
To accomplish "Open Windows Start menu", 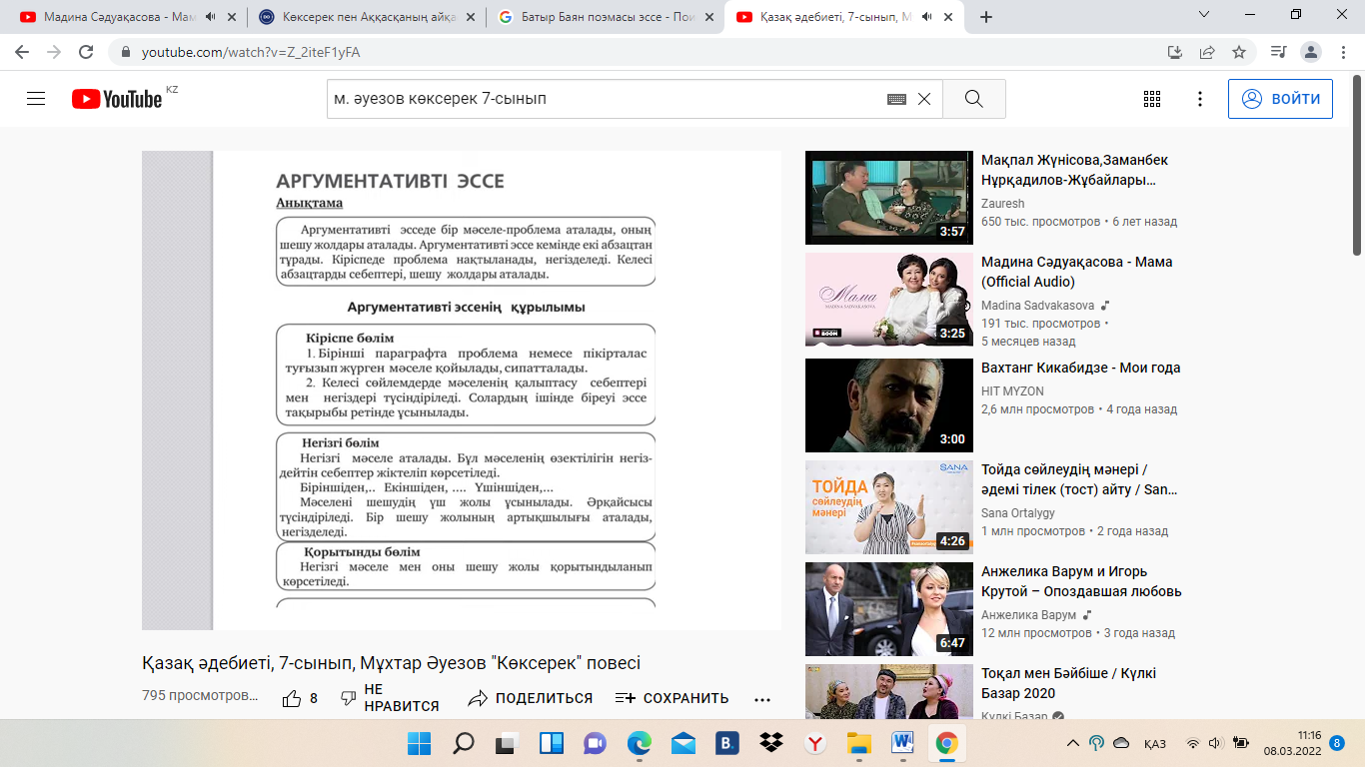I will click(420, 743).
